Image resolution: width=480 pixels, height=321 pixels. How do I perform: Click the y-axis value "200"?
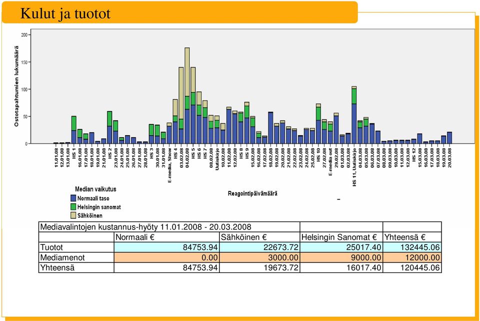click(24, 35)
